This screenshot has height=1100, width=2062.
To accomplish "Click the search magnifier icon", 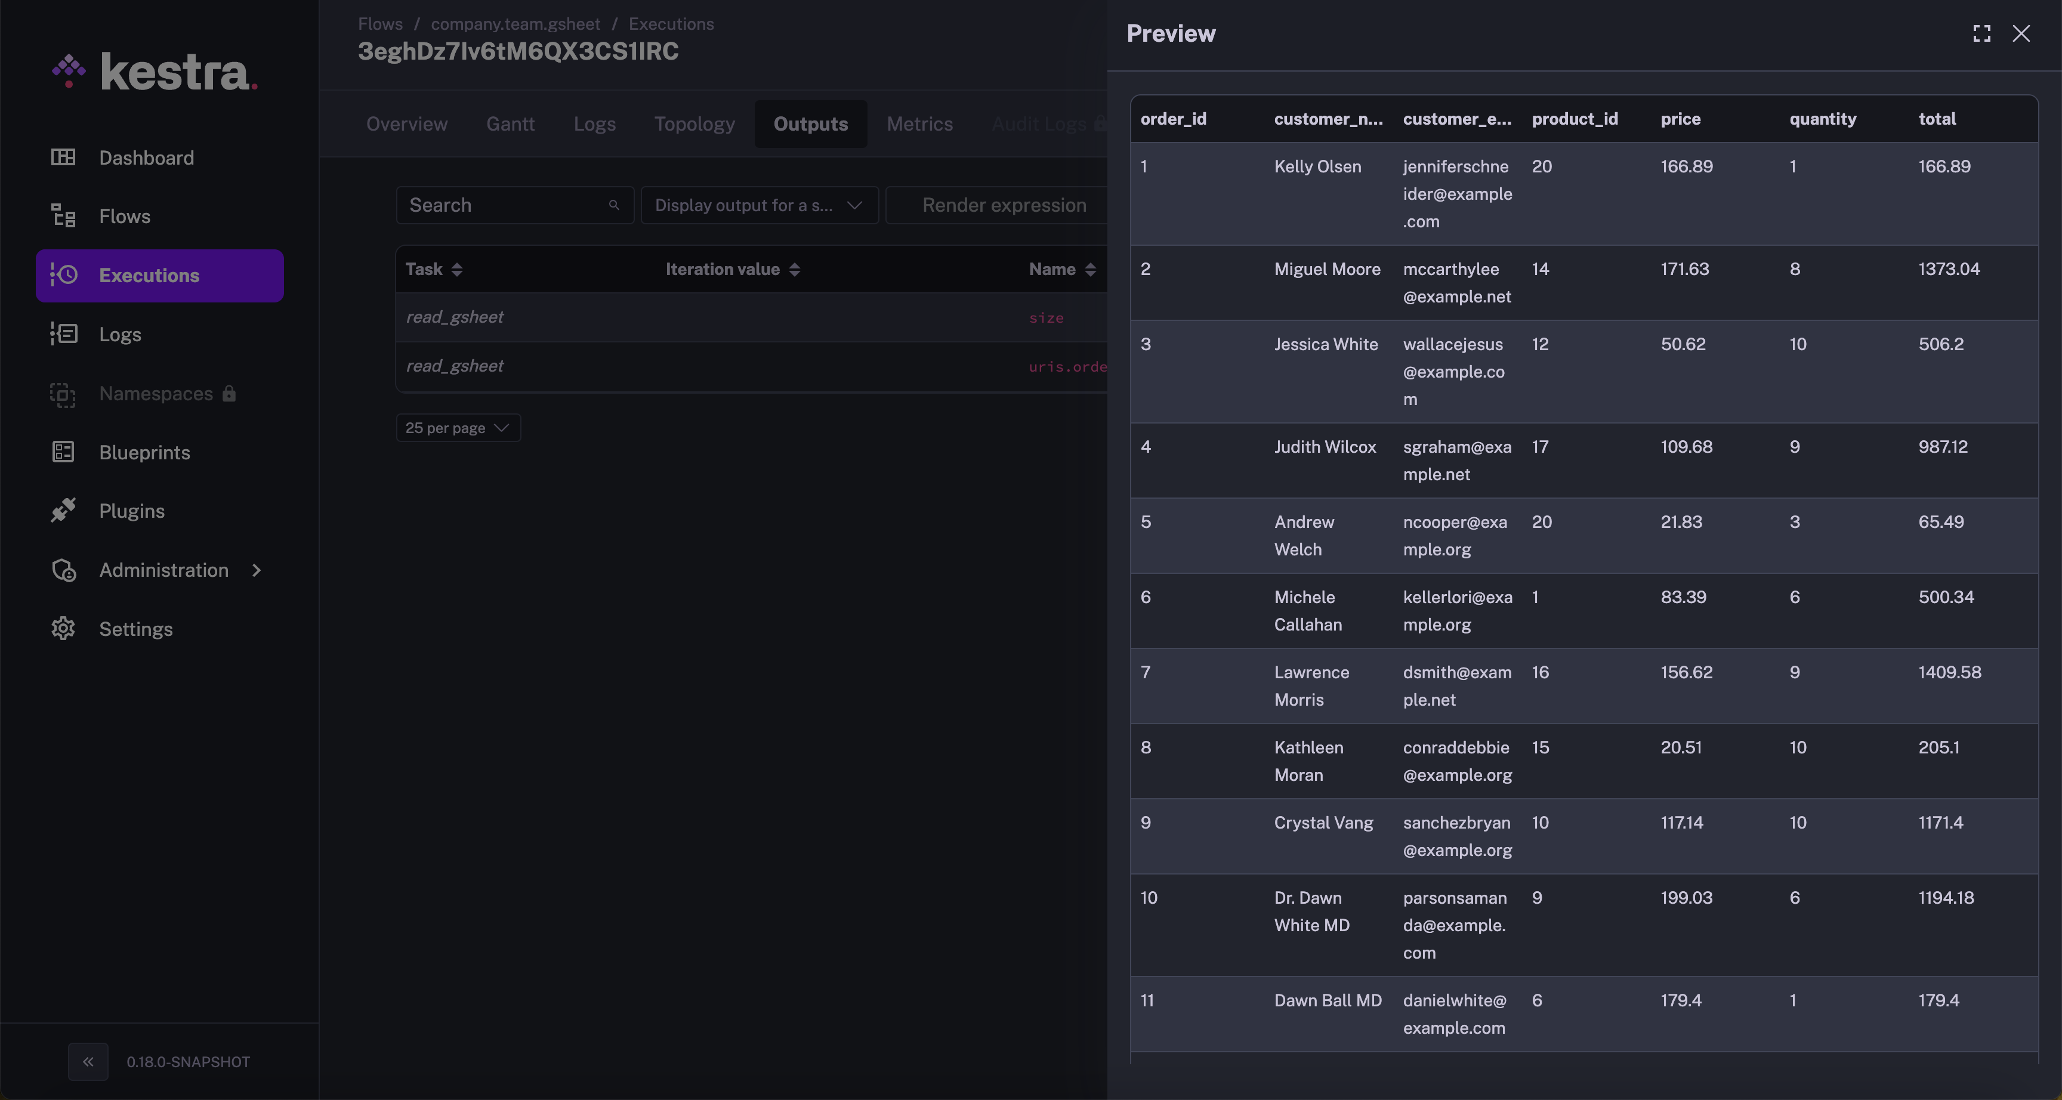I will 614,205.
